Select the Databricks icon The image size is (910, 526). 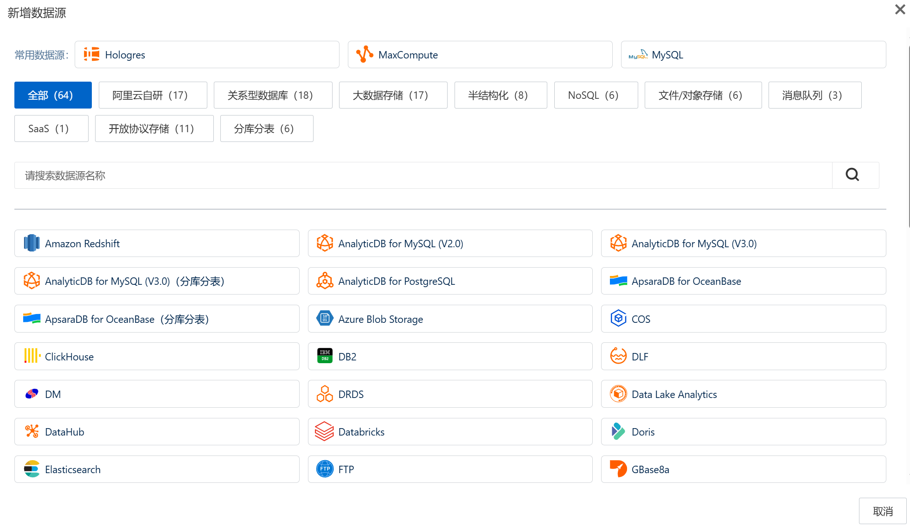point(325,431)
